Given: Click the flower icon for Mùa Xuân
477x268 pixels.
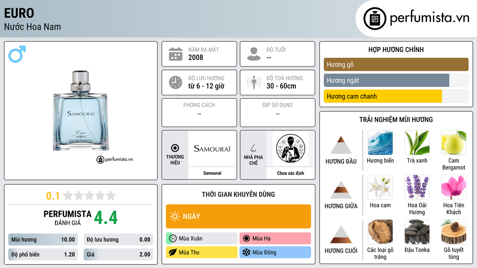Looking at the screenshot, I should pos(173,239).
